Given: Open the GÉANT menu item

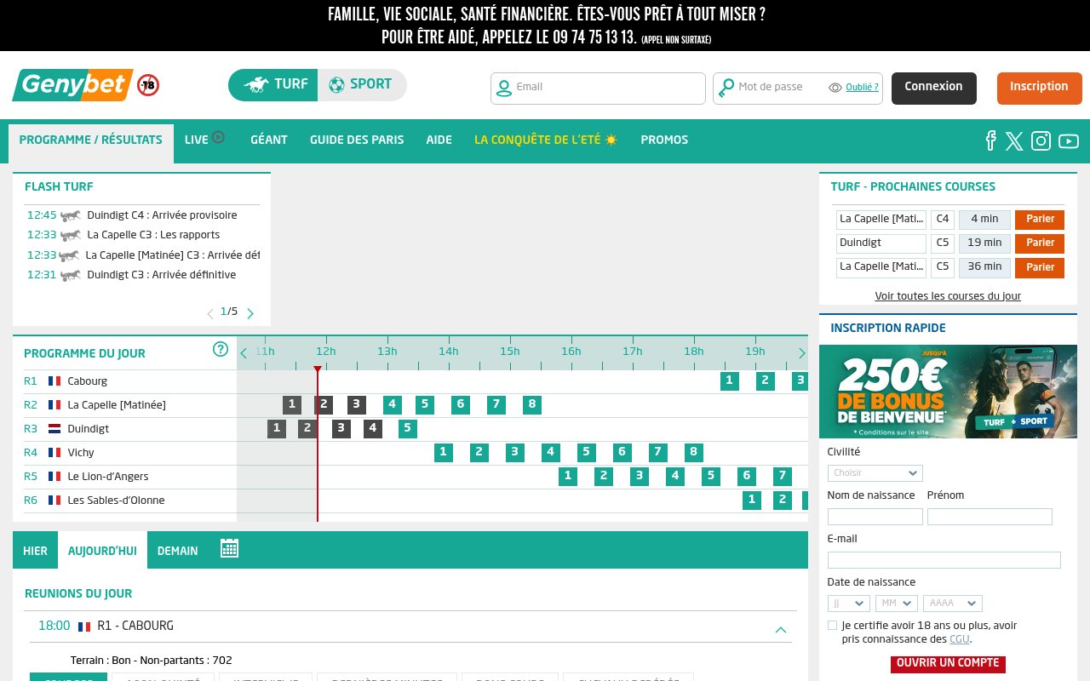Looking at the screenshot, I should point(269,140).
